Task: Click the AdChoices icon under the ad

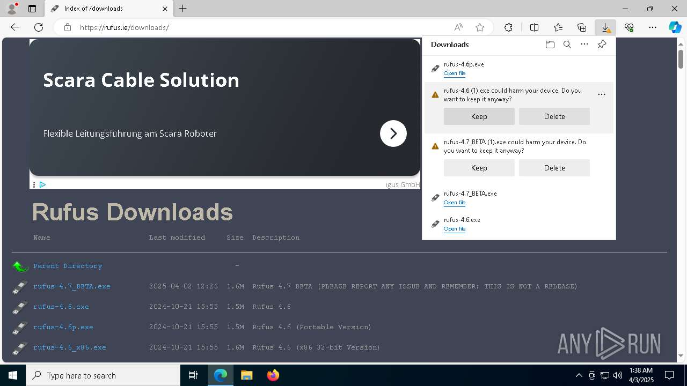Action: click(x=42, y=184)
